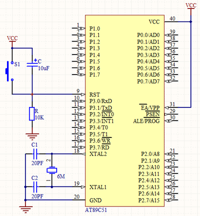Click the 10uF value label
This screenshot has width=200, height=216.
click(44, 68)
